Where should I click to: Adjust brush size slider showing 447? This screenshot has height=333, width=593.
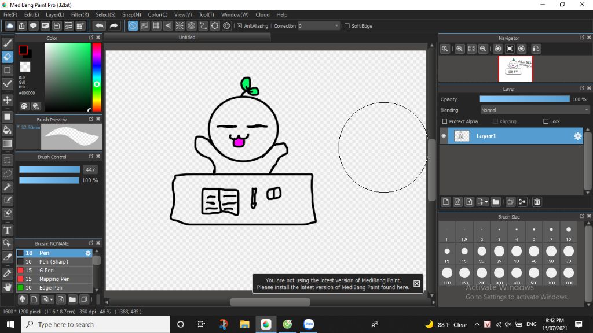tap(50, 169)
